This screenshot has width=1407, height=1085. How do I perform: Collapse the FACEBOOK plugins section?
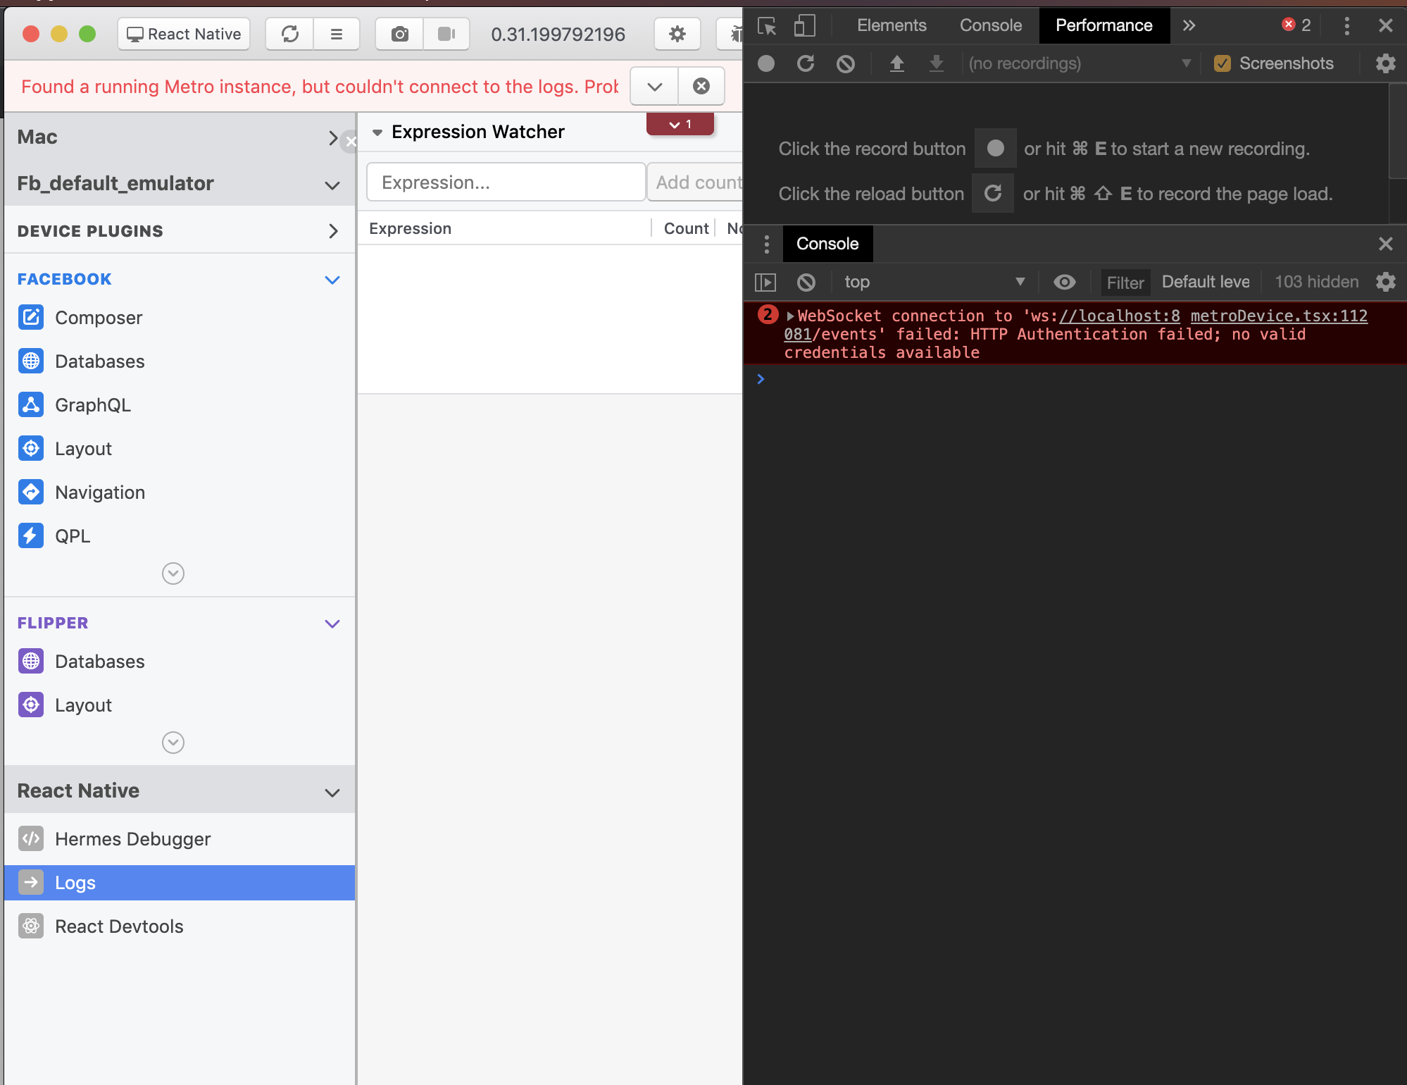coord(332,280)
